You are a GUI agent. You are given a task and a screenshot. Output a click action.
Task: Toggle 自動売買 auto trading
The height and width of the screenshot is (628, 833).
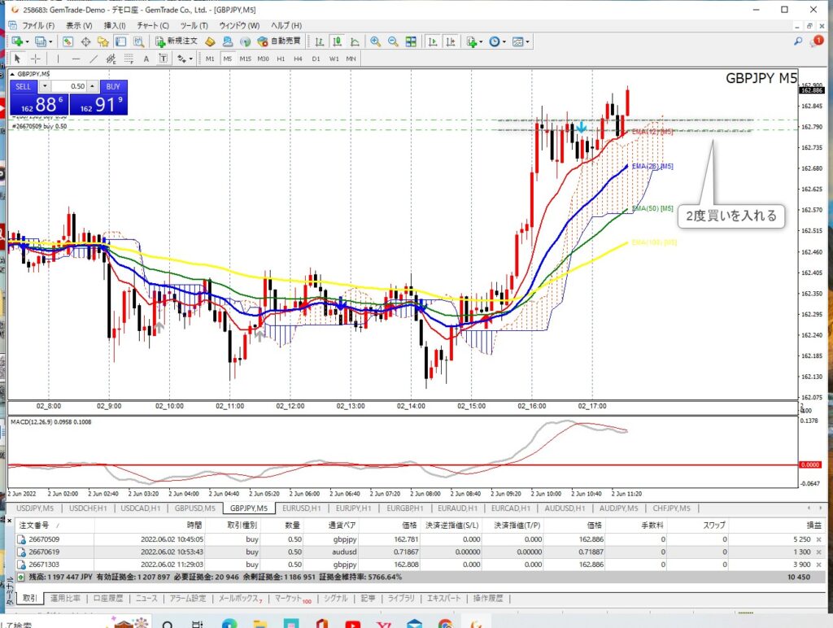pyautogui.click(x=279, y=41)
